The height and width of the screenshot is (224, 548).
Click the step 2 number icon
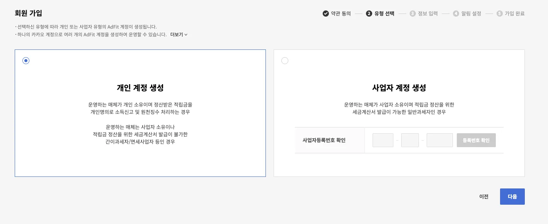tap(369, 14)
